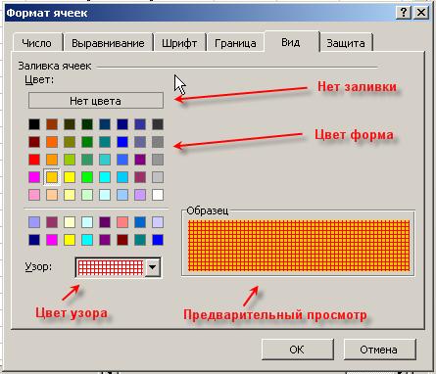436x374 pixels.
Task: Pick the black color swatch
Action: click(34, 124)
